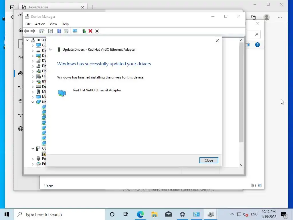Click the ENG language indicator in tray
The height and width of the screenshot is (220, 293).
pyautogui.click(x=254, y=214)
